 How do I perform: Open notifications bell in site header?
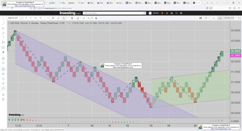(167, 13)
